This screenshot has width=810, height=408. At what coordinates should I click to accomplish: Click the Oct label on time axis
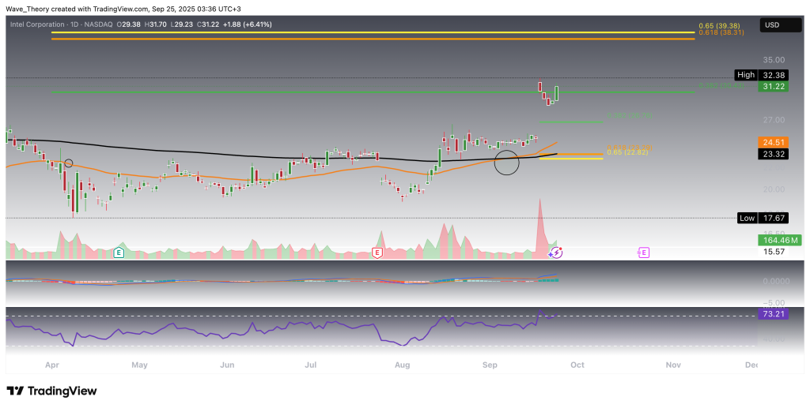577,365
